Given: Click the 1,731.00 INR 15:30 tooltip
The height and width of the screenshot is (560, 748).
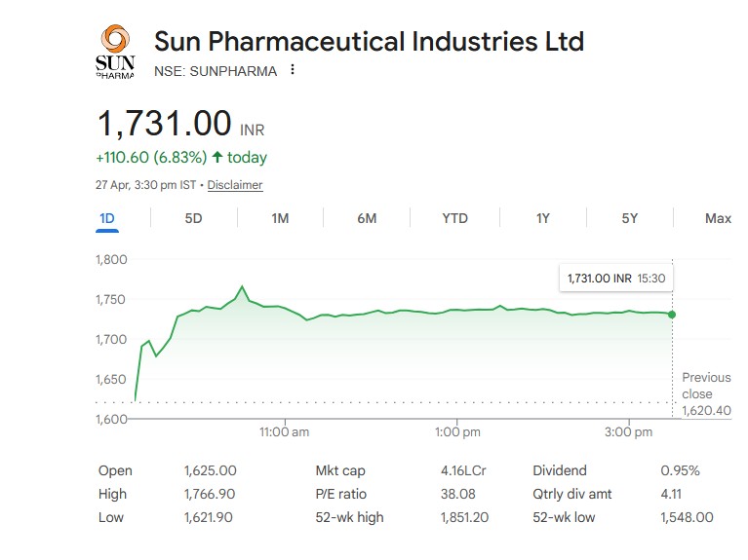Looking at the screenshot, I should point(615,278).
